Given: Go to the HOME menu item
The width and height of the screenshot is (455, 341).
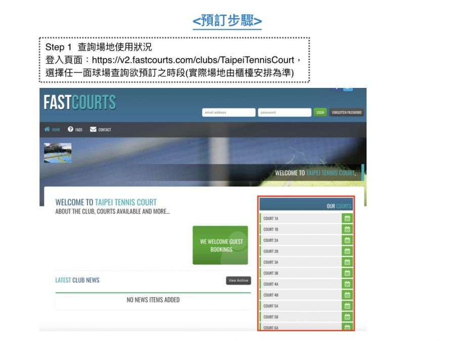Looking at the screenshot, I should 56,130.
